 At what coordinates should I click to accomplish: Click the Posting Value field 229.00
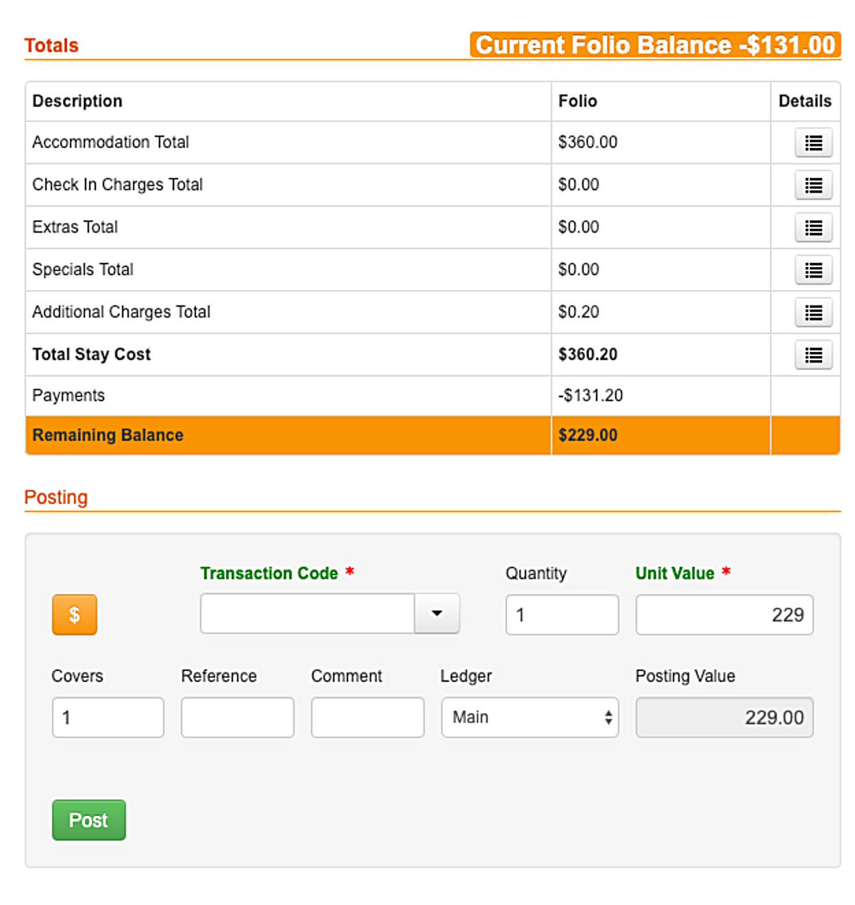click(x=725, y=717)
